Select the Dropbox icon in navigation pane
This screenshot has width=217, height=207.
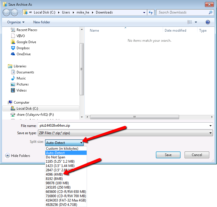tap(13, 48)
